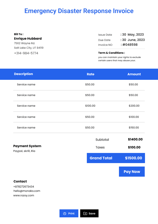158x224 pixels.
Task: Click the folder download icon in Save button
Action: tap(85, 213)
